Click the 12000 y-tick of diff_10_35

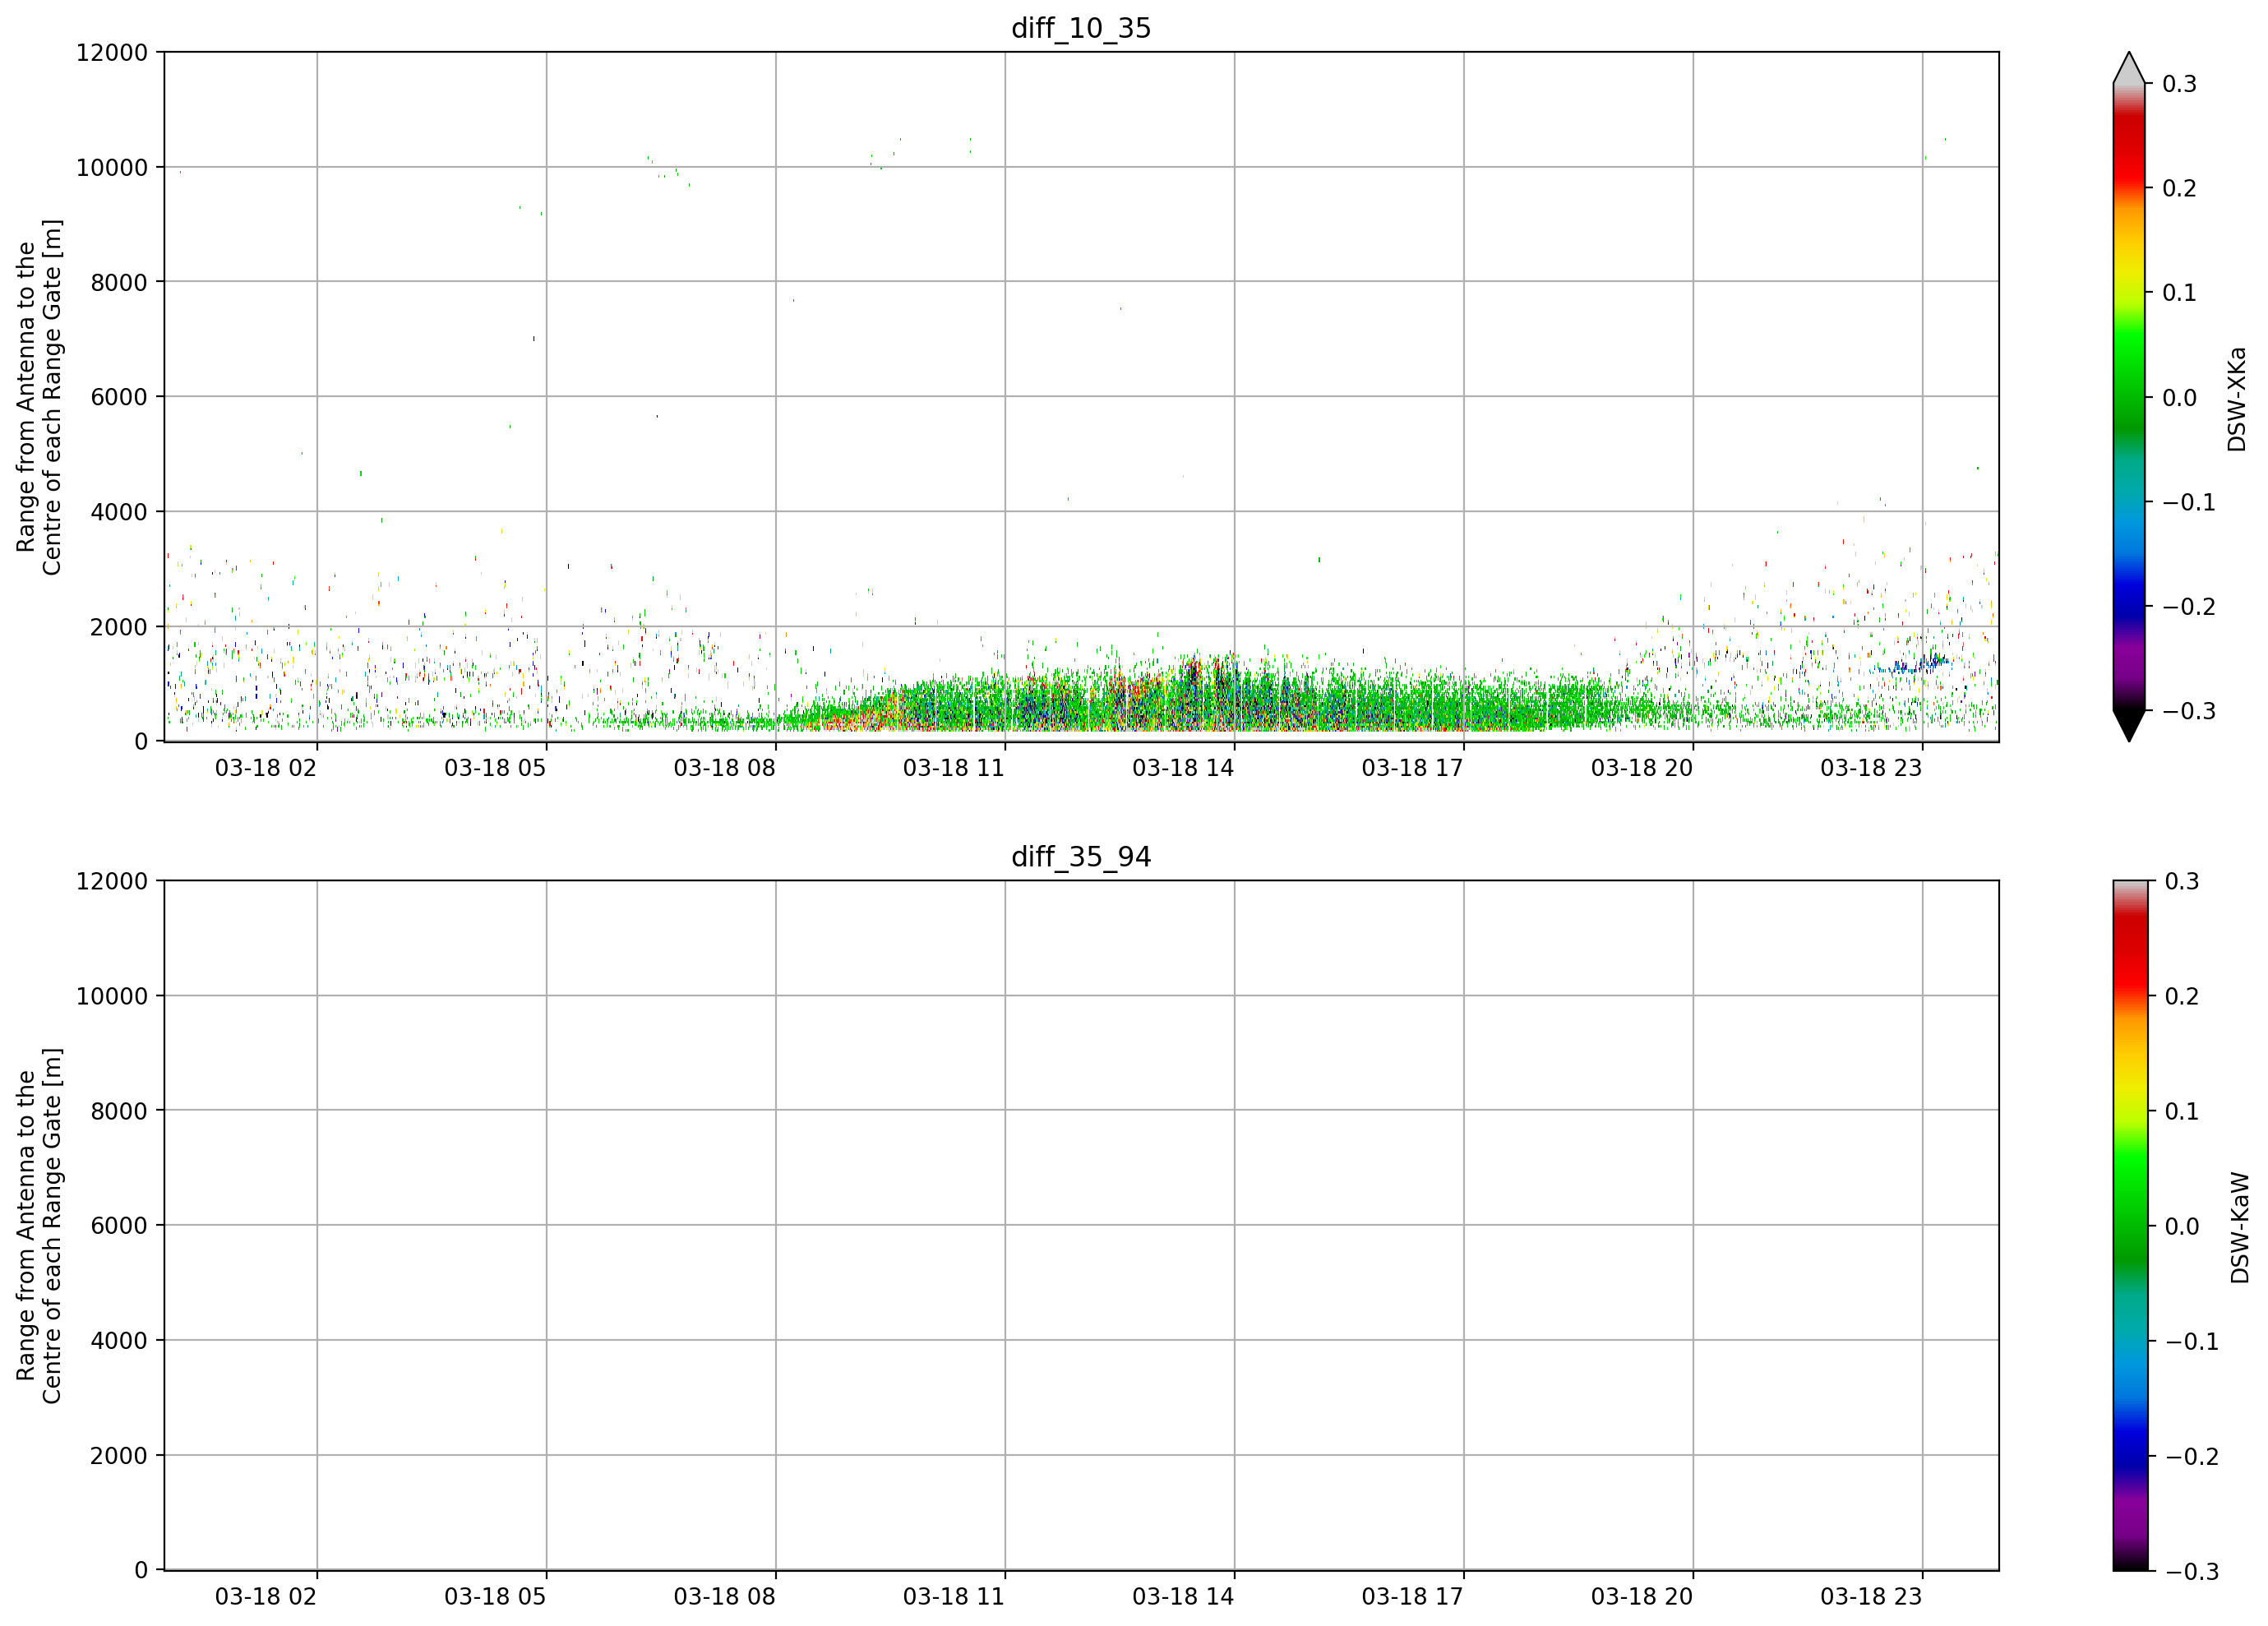[x=112, y=53]
